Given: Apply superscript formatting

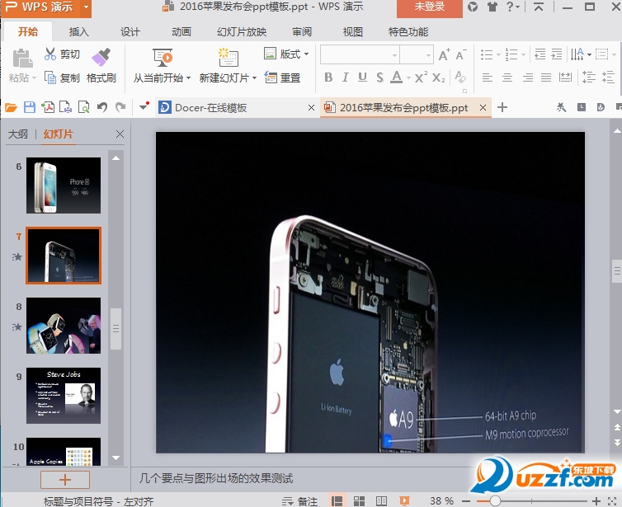Looking at the screenshot, I should 421,77.
